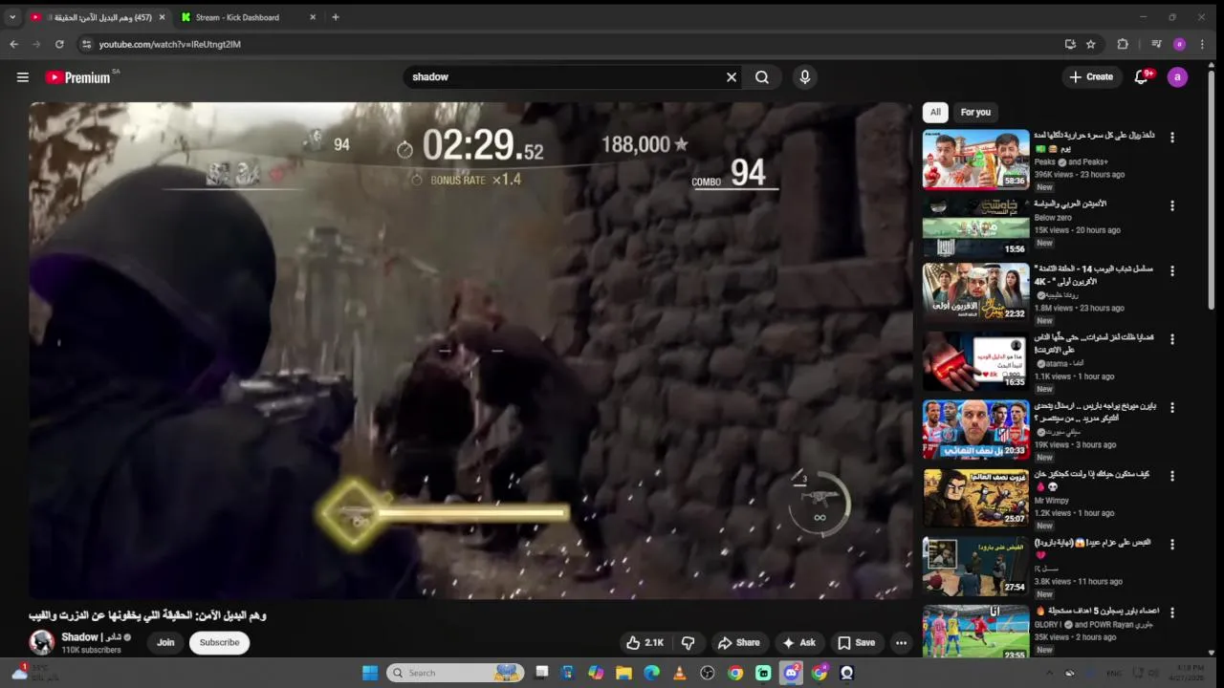Clear the search box with the X

point(732,77)
